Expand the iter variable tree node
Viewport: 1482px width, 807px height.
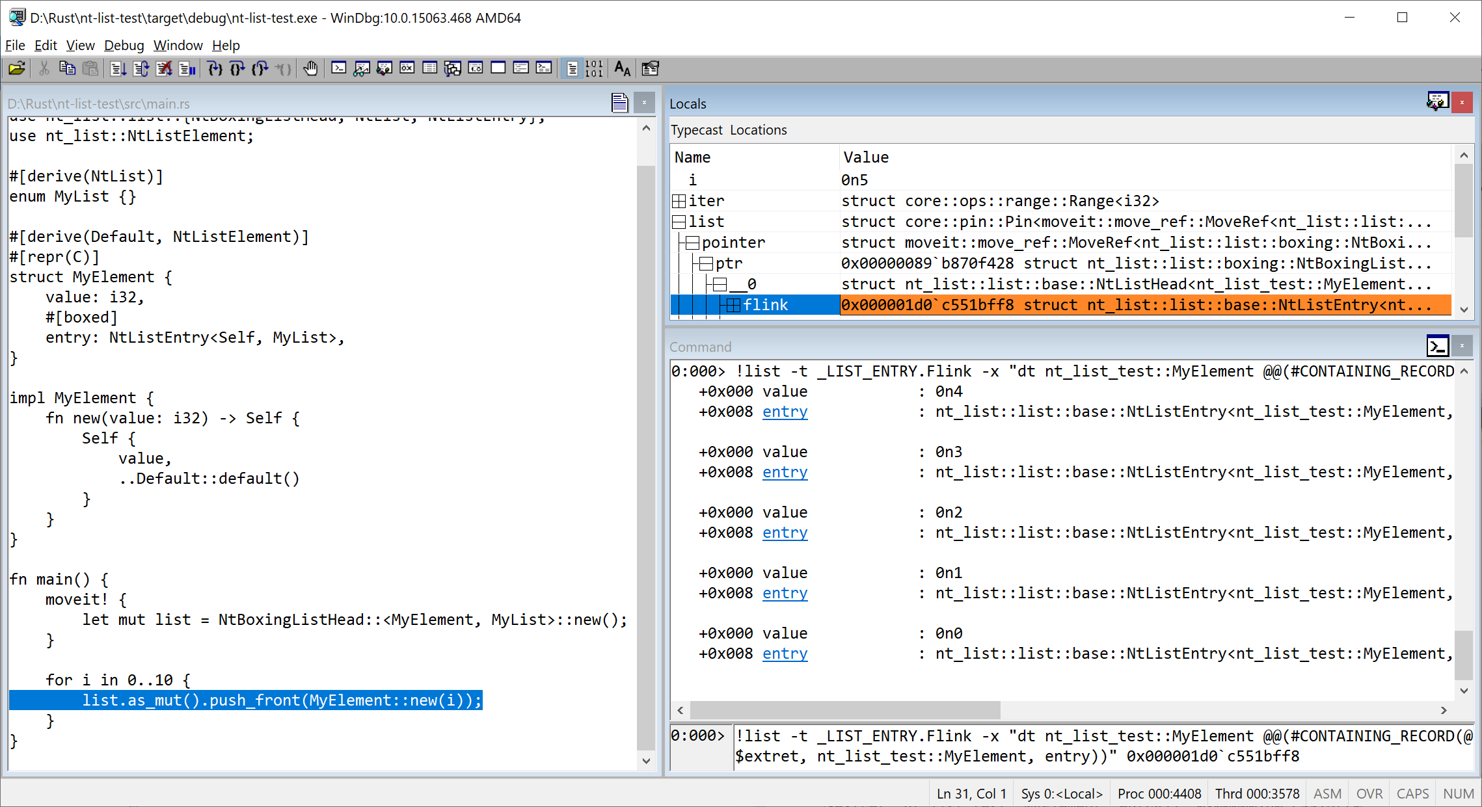pos(679,201)
